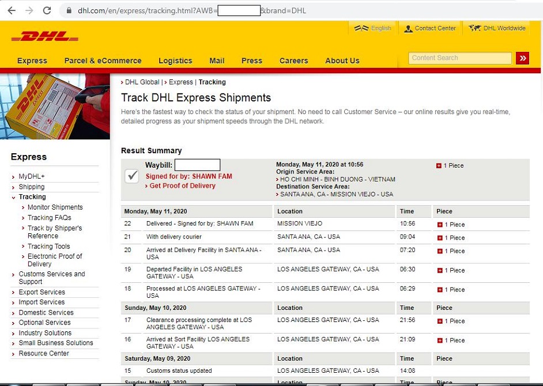Open Import Services in the sidebar
Image resolution: width=543 pixels, height=386 pixels.
pyautogui.click(x=42, y=302)
